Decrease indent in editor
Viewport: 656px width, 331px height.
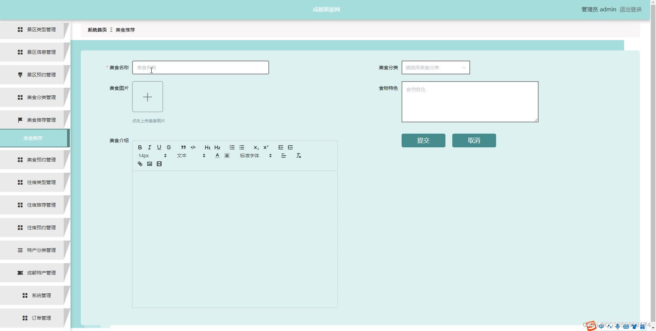[x=280, y=147]
